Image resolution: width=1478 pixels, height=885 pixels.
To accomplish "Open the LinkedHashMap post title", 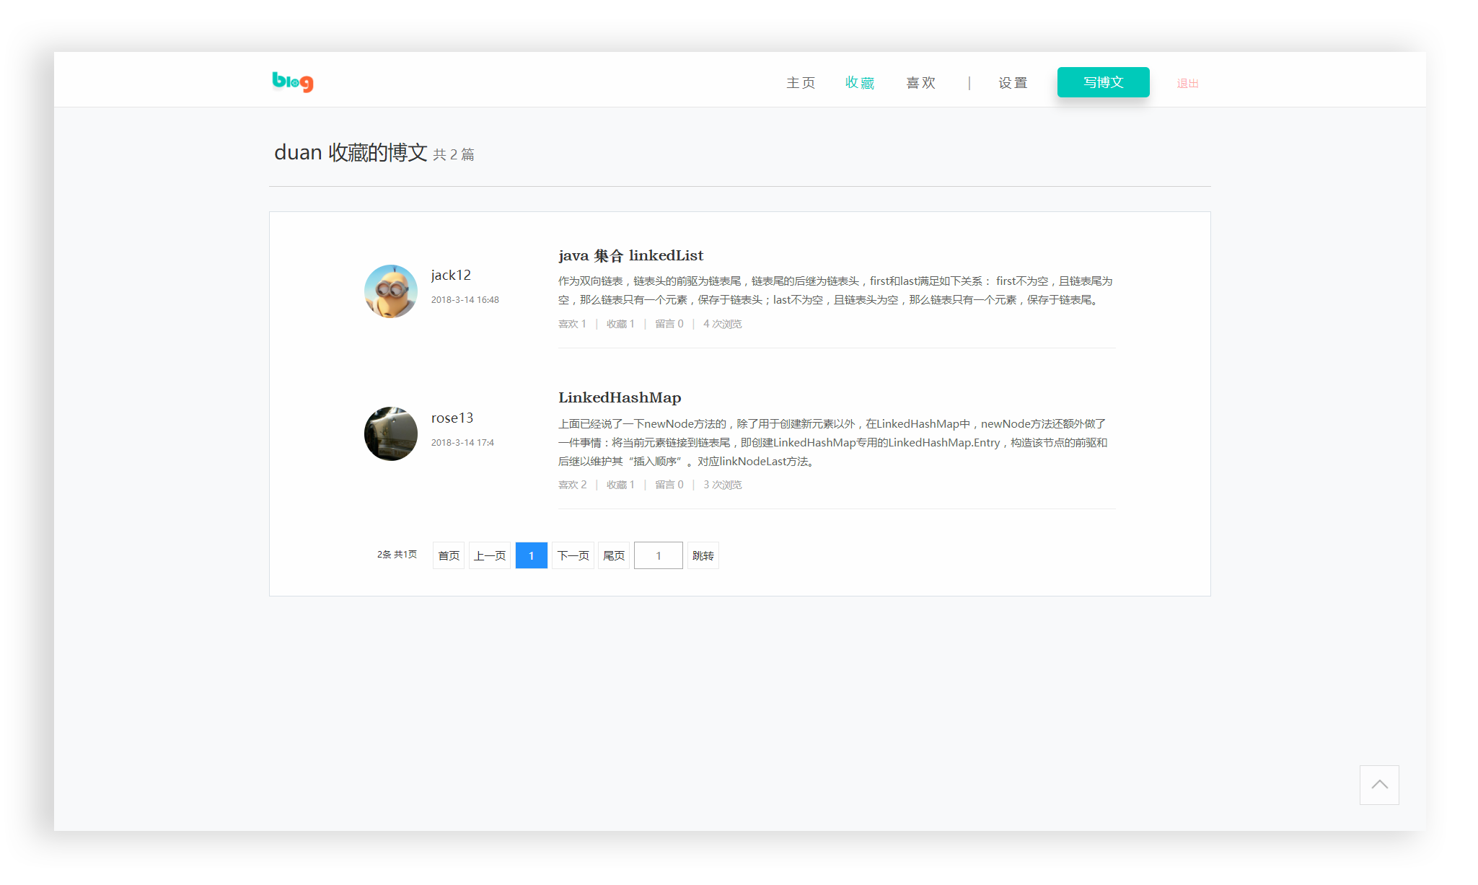I will 619,397.
